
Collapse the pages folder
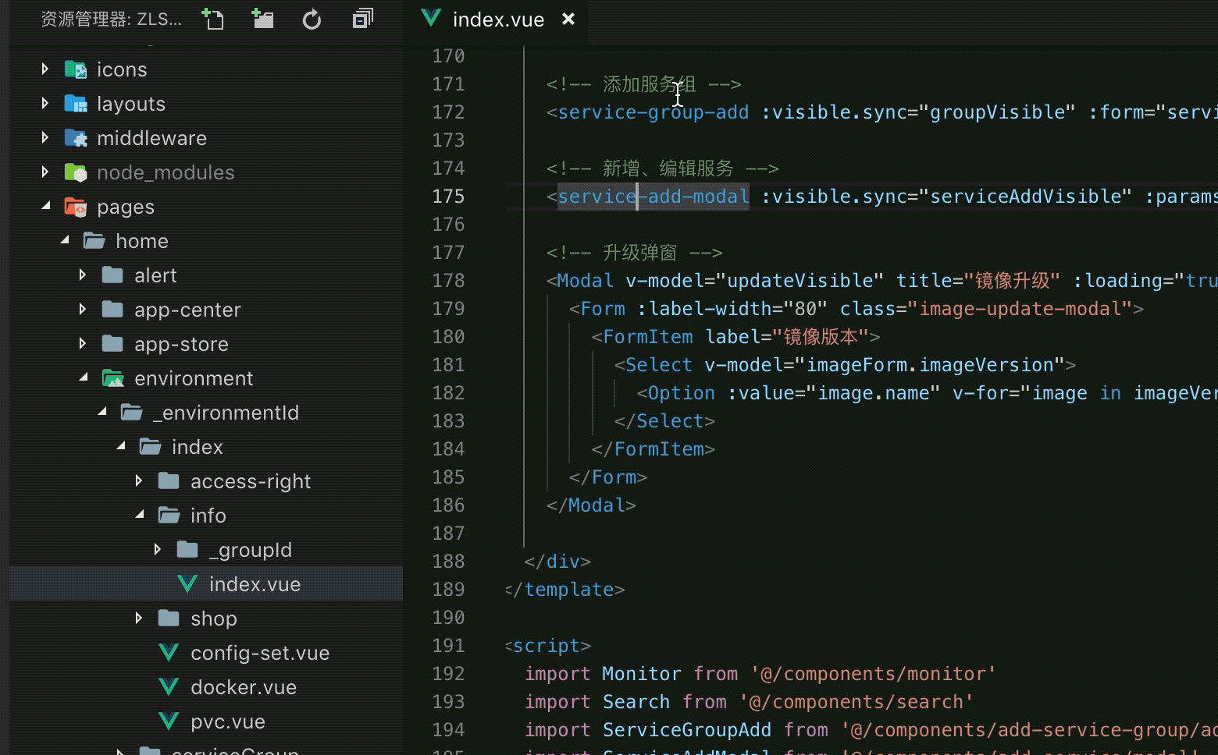[x=45, y=207]
